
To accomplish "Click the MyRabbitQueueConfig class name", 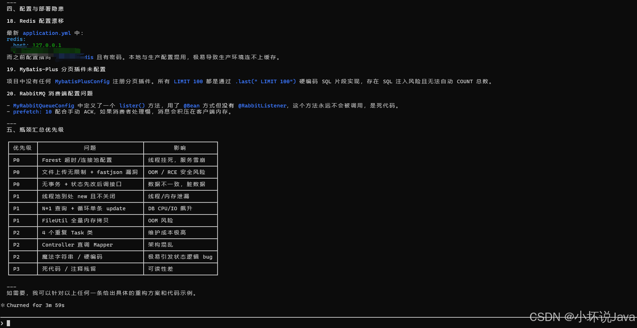I will click(x=44, y=106).
